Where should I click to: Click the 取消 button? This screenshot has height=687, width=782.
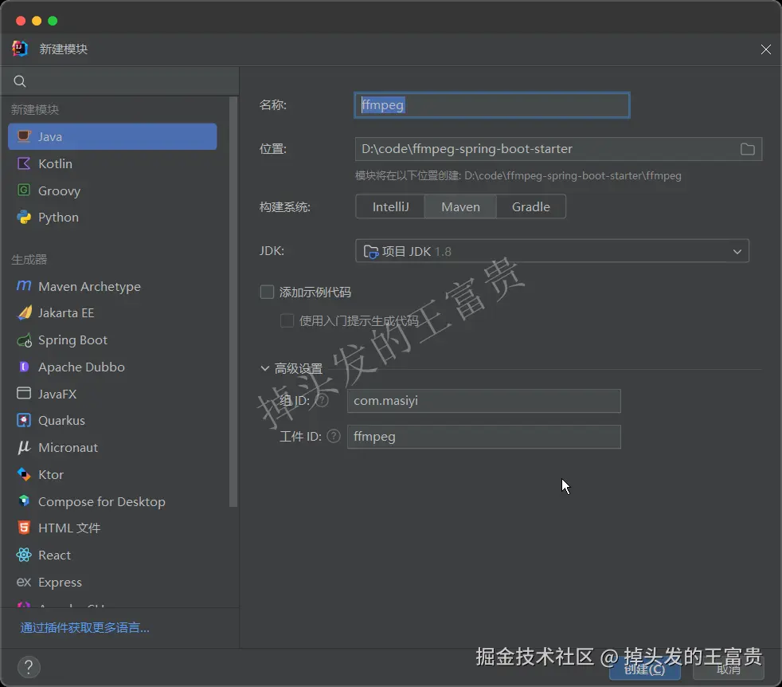(728, 669)
